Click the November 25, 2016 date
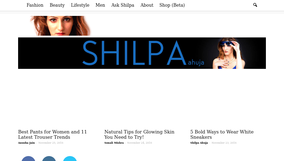Viewport: 284px width, 161px height. [51, 143]
